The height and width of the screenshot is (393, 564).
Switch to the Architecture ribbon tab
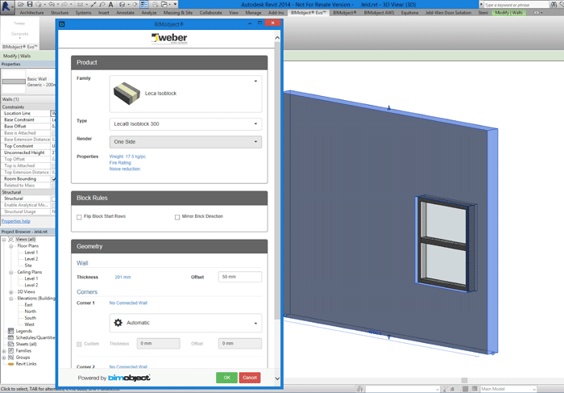pyautogui.click(x=31, y=13)
